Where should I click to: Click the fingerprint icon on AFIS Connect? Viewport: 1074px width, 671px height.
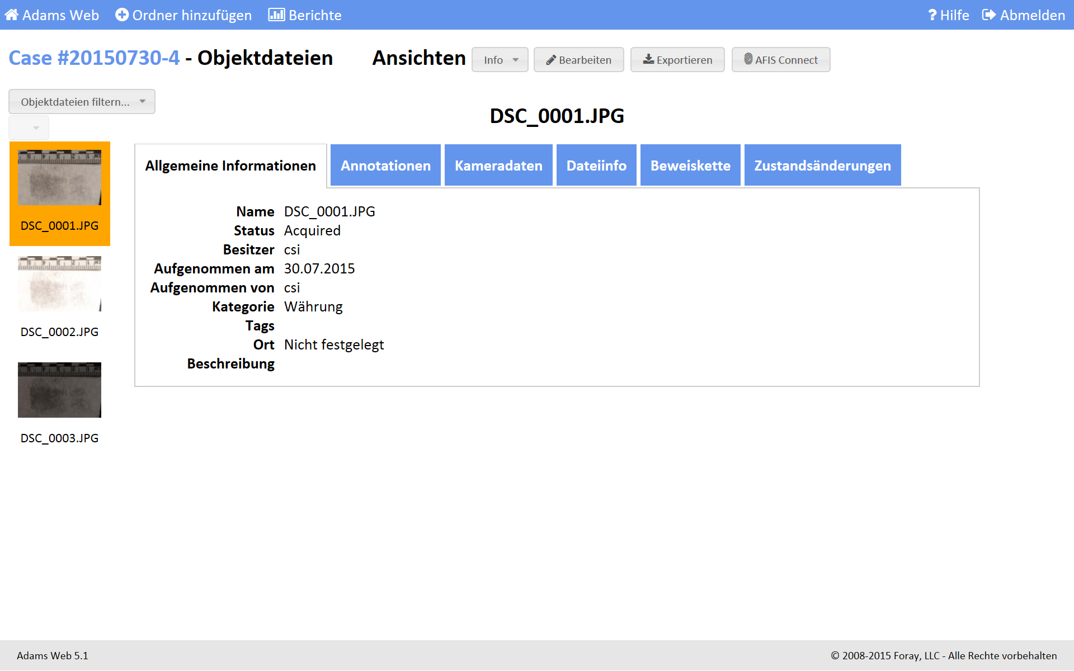tap(748, 59)
